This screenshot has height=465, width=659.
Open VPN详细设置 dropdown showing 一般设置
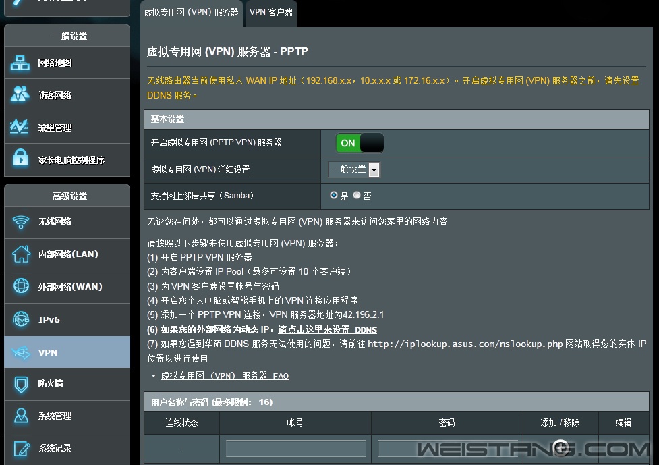pyautogui.click(x=354, y=169)
